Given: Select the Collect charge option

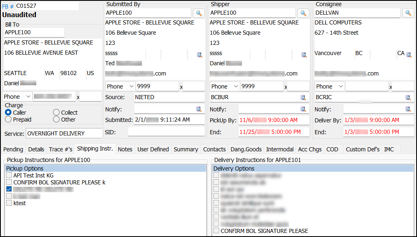Looking at the screenshot, I should (56, 112).
